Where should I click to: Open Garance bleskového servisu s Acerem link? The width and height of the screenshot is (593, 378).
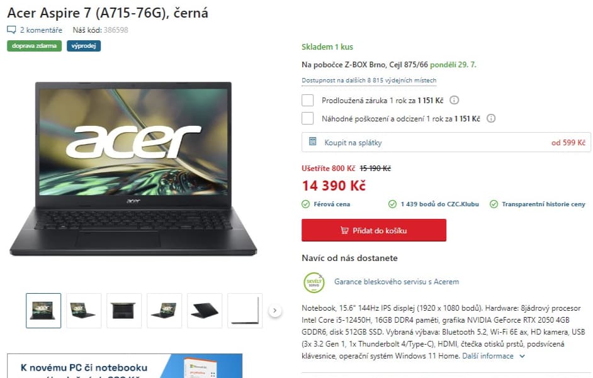[x=397, y=282]
